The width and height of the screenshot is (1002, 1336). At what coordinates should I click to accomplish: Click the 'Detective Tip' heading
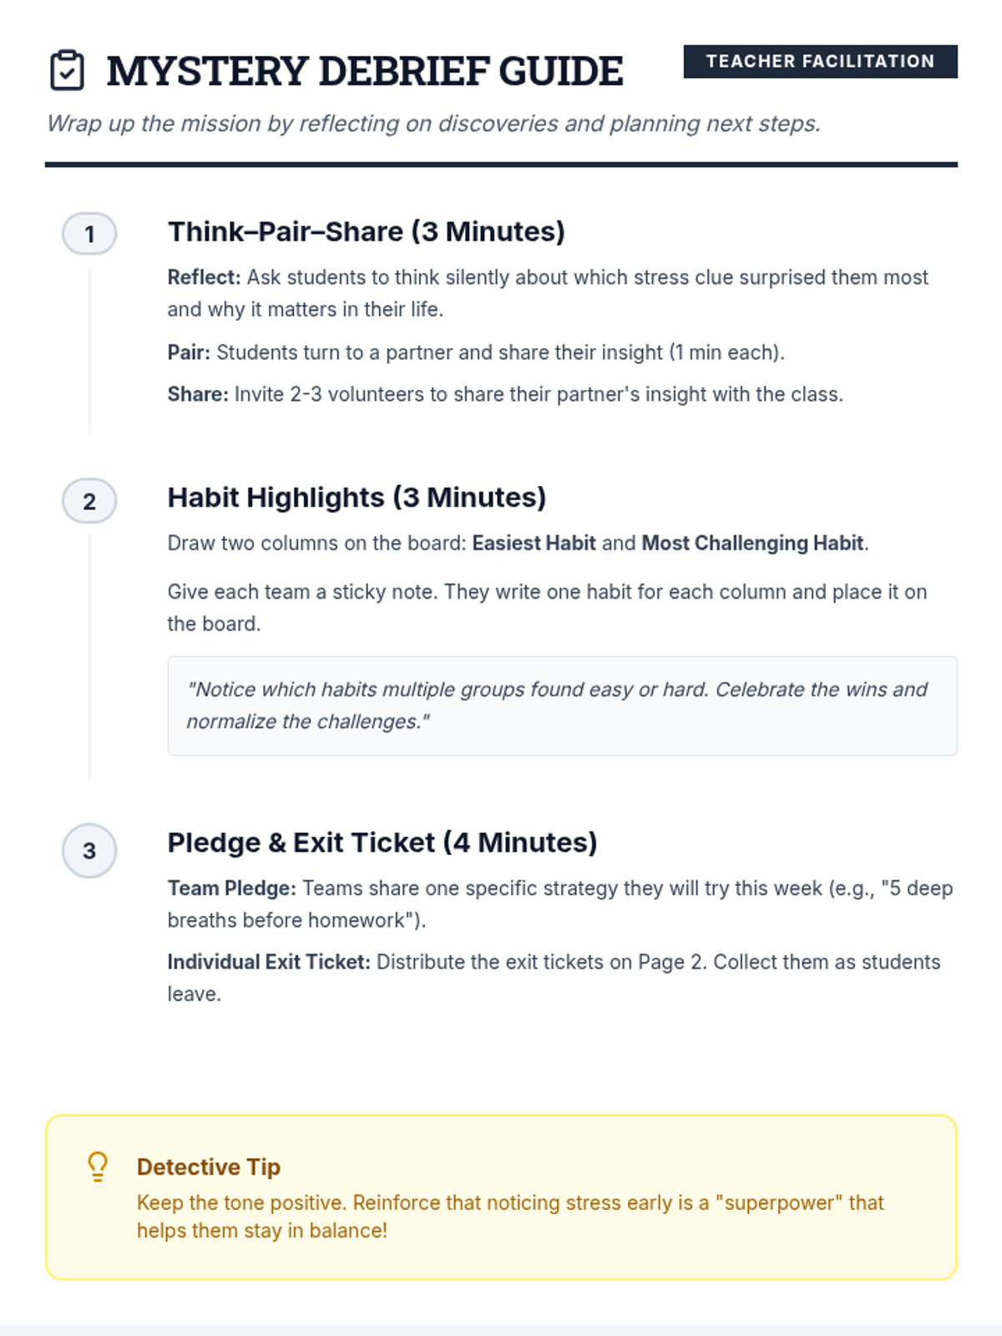pos(209,1166)
